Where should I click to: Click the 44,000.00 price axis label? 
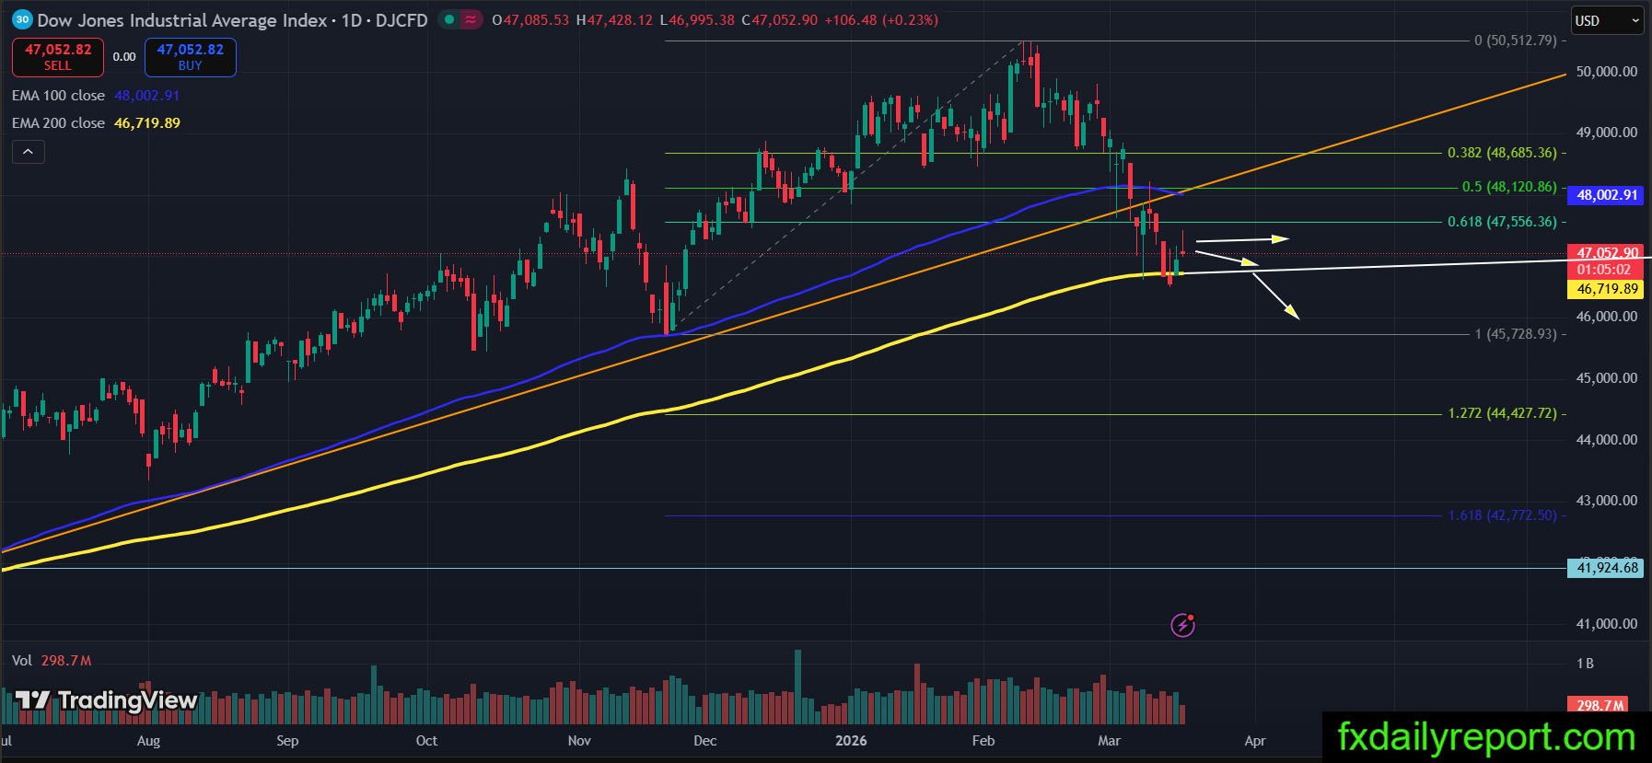(1607, 440)
